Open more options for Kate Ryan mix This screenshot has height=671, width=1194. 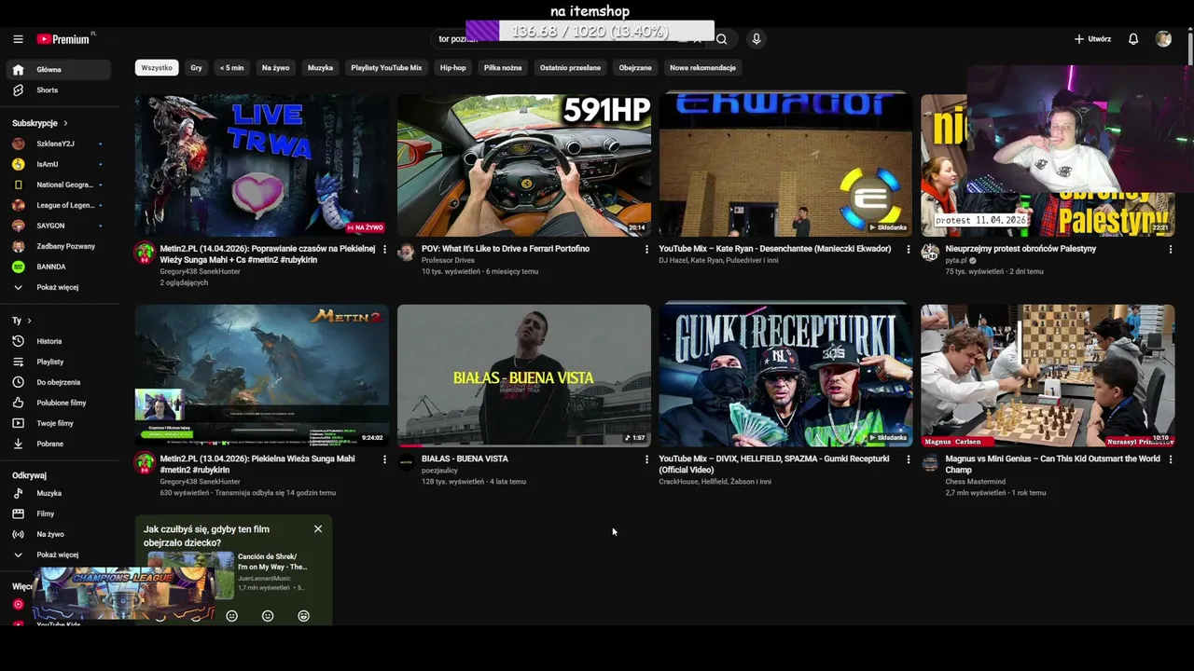click(909, 249)
